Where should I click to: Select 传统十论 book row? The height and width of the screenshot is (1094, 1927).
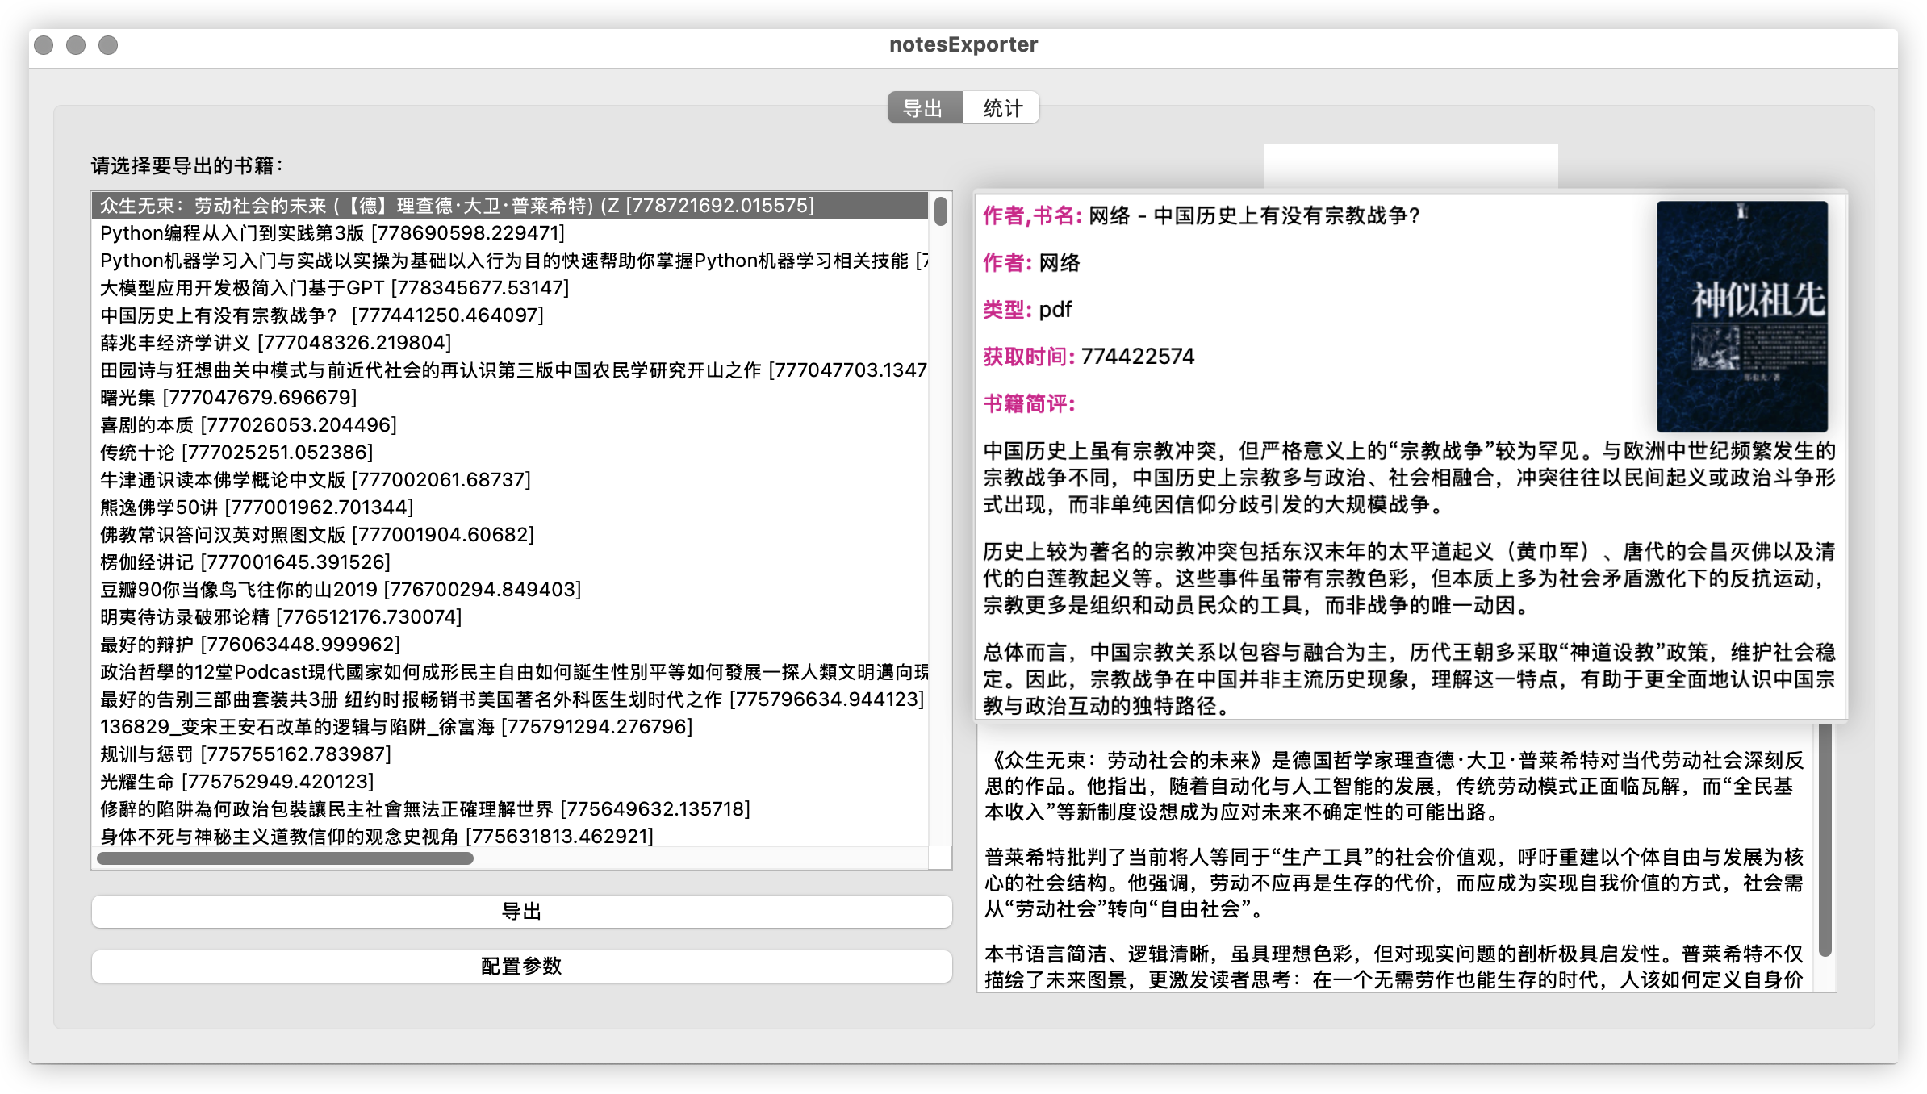[x=236, y=453]
